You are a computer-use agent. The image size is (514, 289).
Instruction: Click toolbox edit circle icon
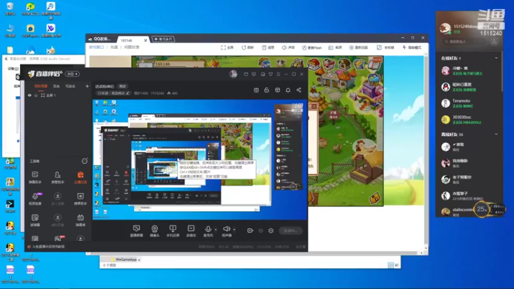point(85,161)
